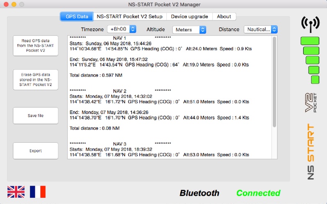Click the bottom green signal strength bar
Viewport: 327px width, 204px height.
pyautogui.click(x=315, y=80)
